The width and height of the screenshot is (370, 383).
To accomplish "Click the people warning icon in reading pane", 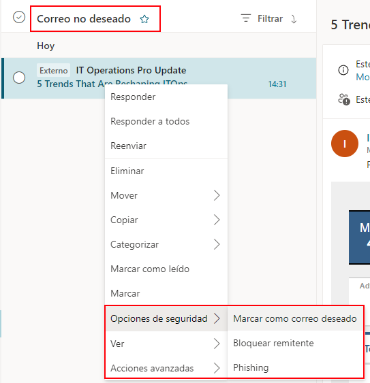I will point(344,99).
